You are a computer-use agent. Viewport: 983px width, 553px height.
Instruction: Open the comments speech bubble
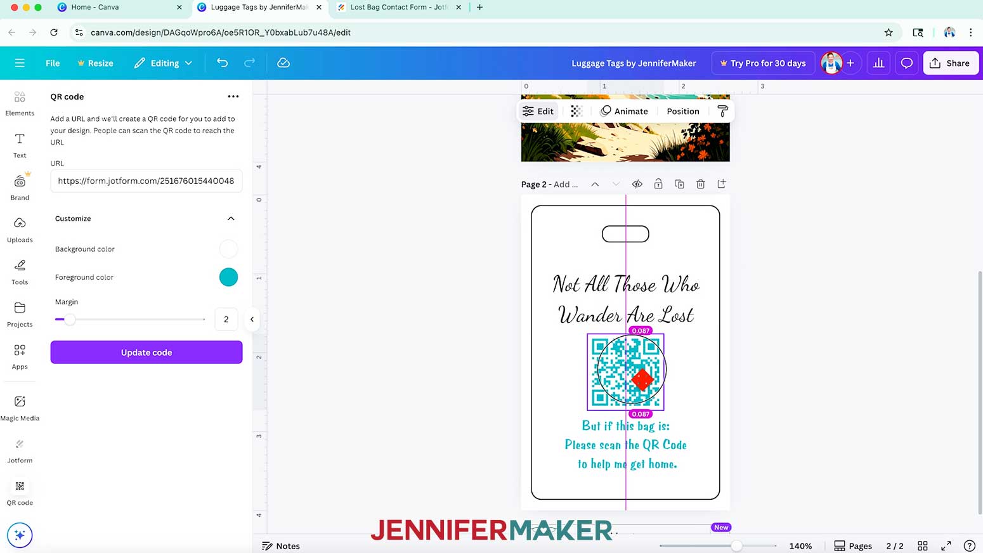(907, 63)
